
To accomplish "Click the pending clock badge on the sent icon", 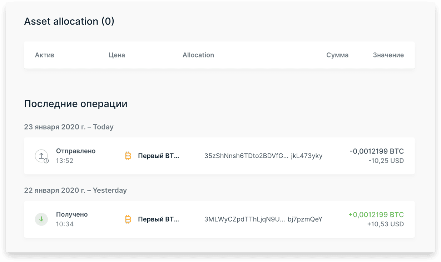I will pos(46,161).
